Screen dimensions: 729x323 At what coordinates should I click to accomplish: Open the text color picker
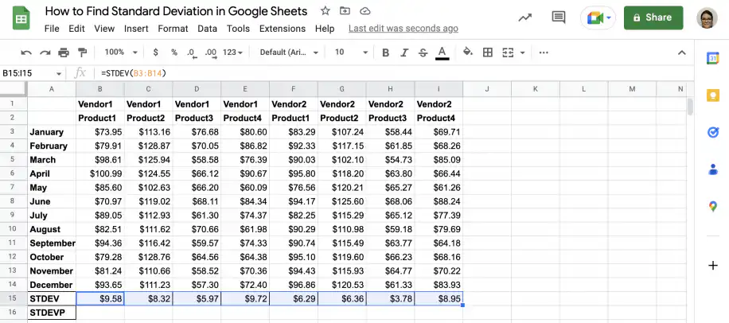pos(442,53)
